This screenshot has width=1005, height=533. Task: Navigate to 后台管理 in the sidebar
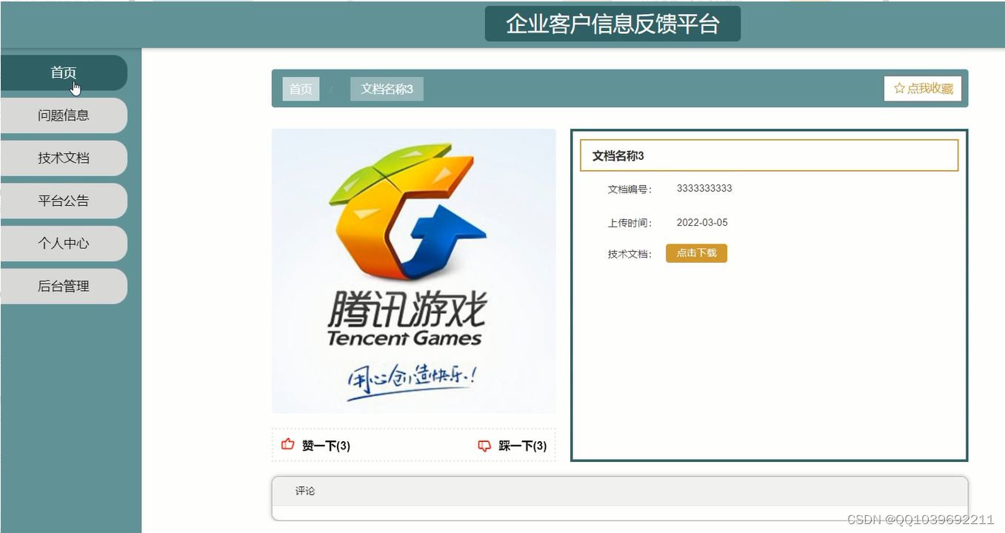(x=64, y=286)
